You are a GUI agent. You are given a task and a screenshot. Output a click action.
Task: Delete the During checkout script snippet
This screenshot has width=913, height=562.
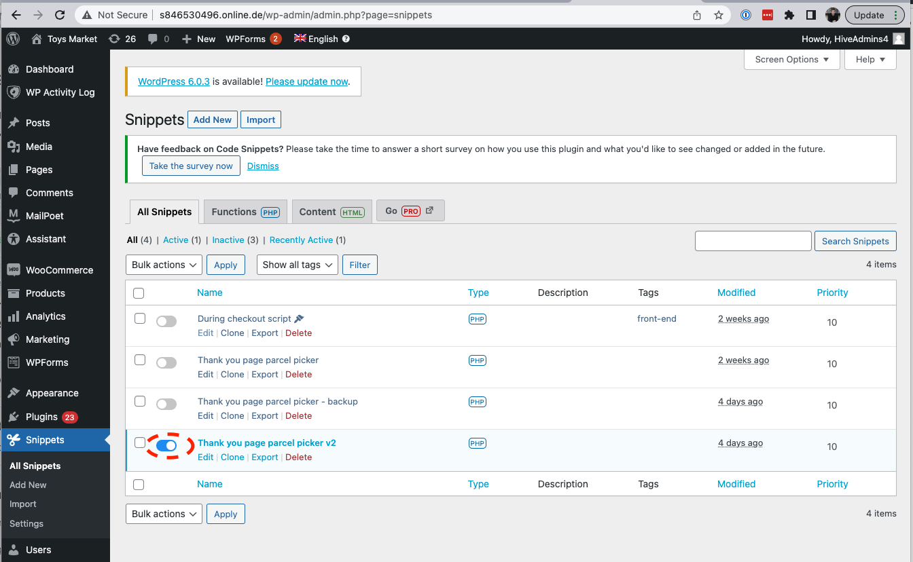[299, 333]
